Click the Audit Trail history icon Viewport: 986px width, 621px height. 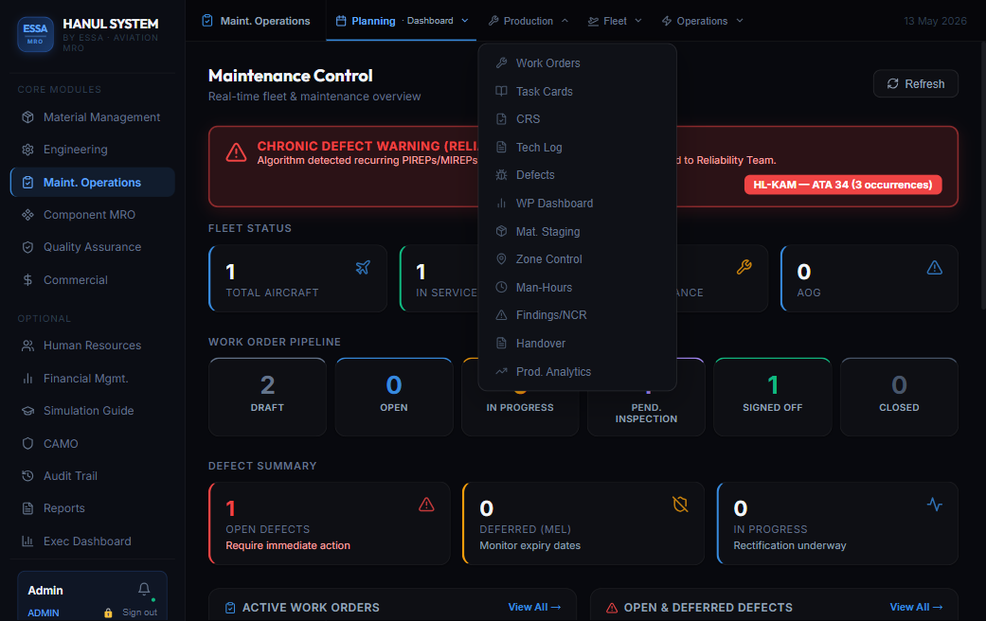coord(27,476)
